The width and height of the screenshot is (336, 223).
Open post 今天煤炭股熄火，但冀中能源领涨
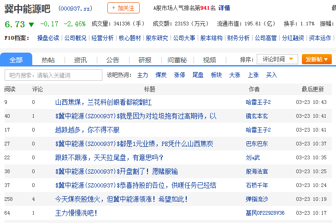tap(121, 199)
